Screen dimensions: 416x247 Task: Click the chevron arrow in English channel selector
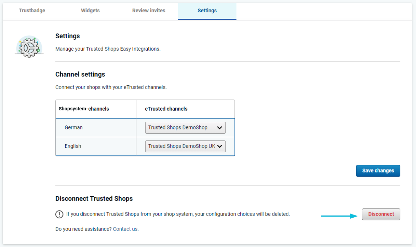219,146
